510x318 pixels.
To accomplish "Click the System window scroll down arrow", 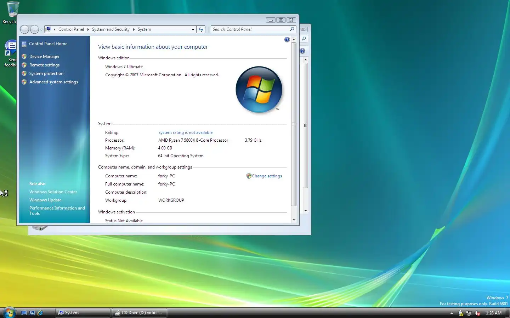I will click(x=294, y=220).
